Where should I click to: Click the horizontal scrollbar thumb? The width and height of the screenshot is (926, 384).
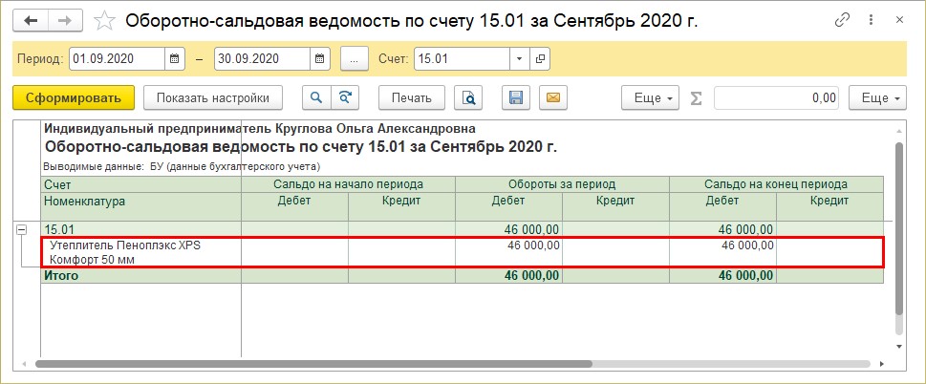313,364
